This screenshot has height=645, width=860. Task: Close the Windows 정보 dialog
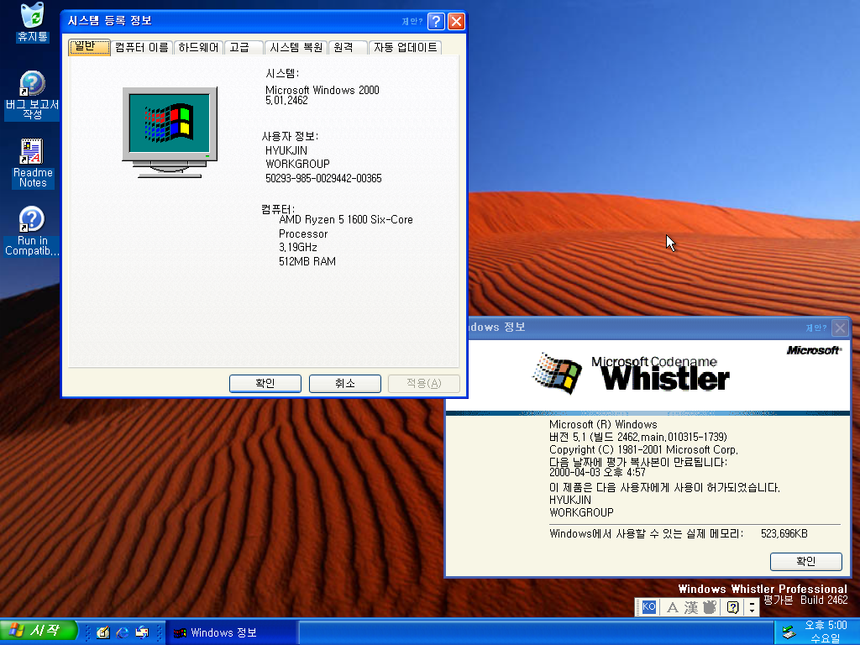pyautogui.click(x=840, y=328)
